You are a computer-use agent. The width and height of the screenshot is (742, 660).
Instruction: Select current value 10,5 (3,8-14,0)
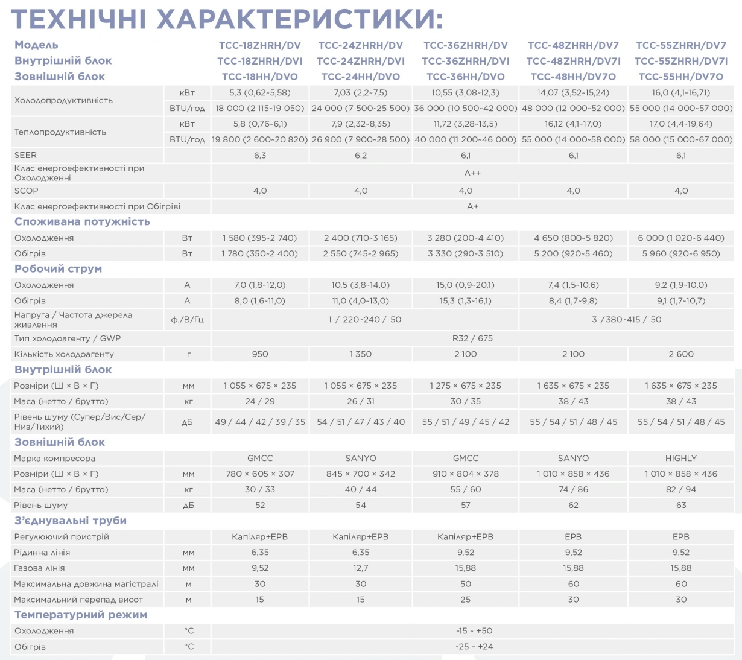click(x=361, y=285)
